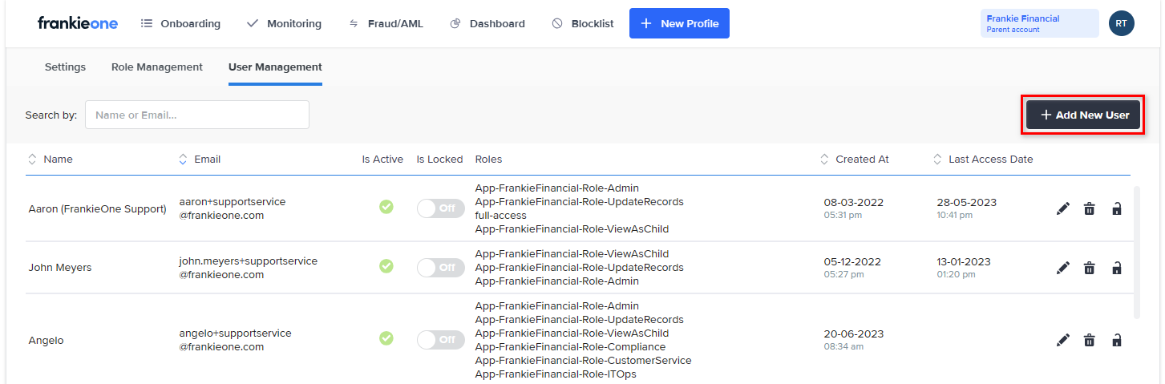Toggle Is Locked switch for Aaron

pos(440,208)
